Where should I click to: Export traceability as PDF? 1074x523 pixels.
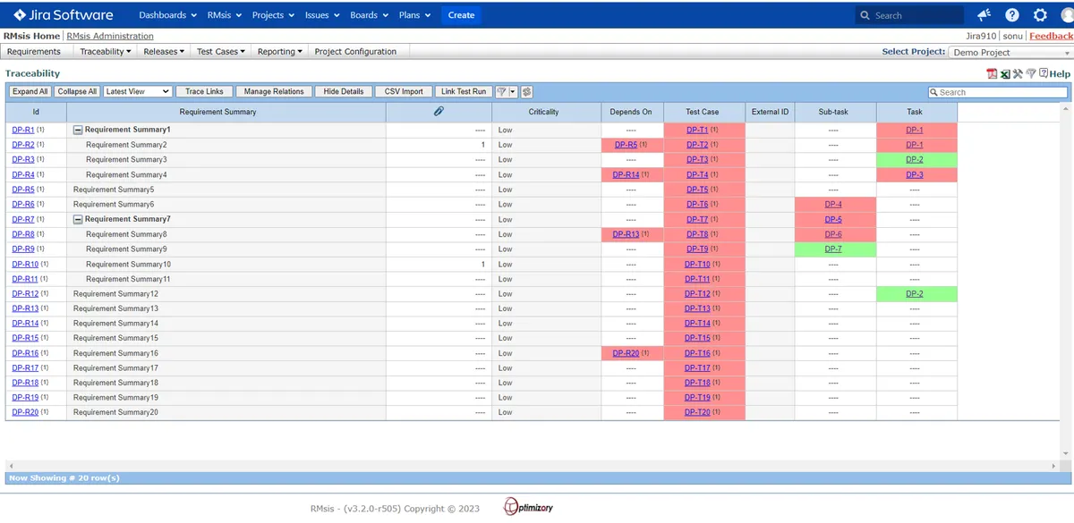tap(992, 73)
